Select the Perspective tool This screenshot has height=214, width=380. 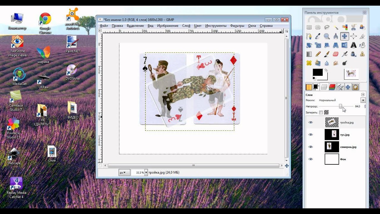336,45
